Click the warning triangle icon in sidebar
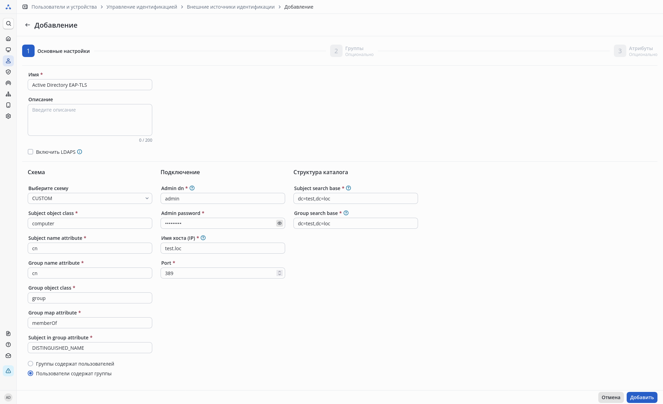 tap(8, 371)
